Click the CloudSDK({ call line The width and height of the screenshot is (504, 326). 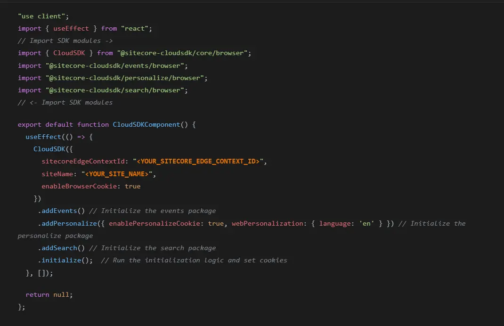(53, 149)
